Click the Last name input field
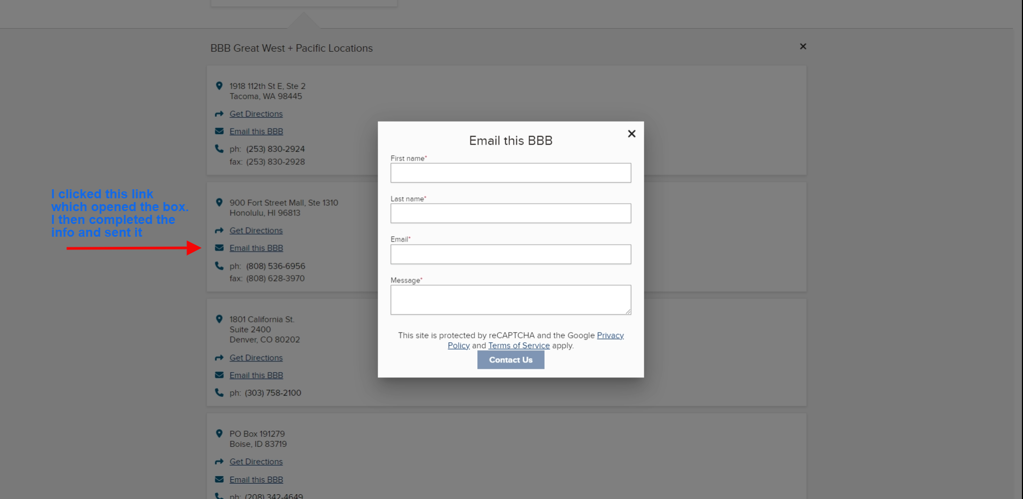The width and height of the screenshot is (1023, 499). [x=510, y=214]
